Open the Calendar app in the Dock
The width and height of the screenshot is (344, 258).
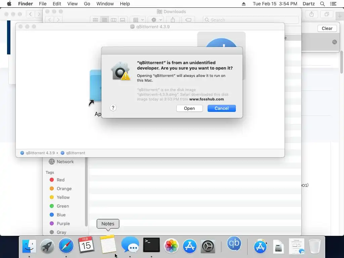pos(86,245)
